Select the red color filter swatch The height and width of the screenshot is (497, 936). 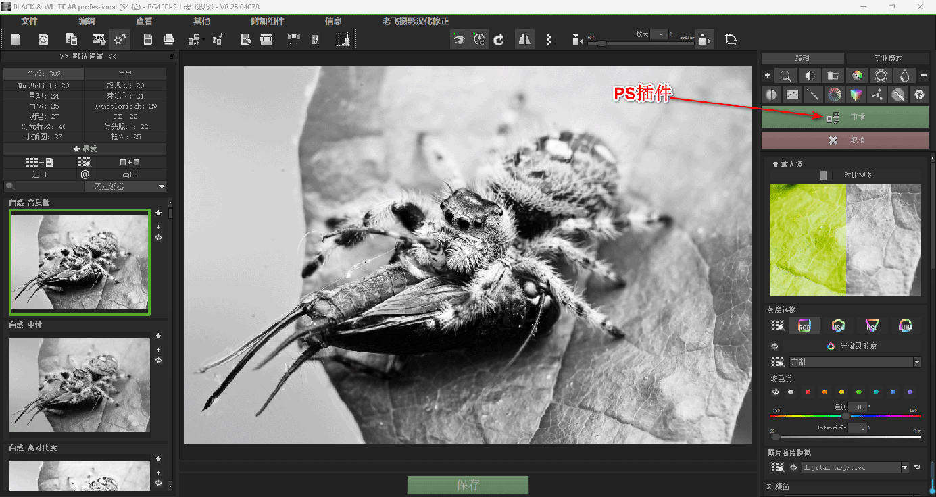pyautogui.click(x=807, y=392)
